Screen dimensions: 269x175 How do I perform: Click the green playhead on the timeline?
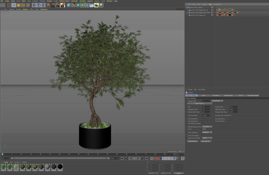[2, 154]
